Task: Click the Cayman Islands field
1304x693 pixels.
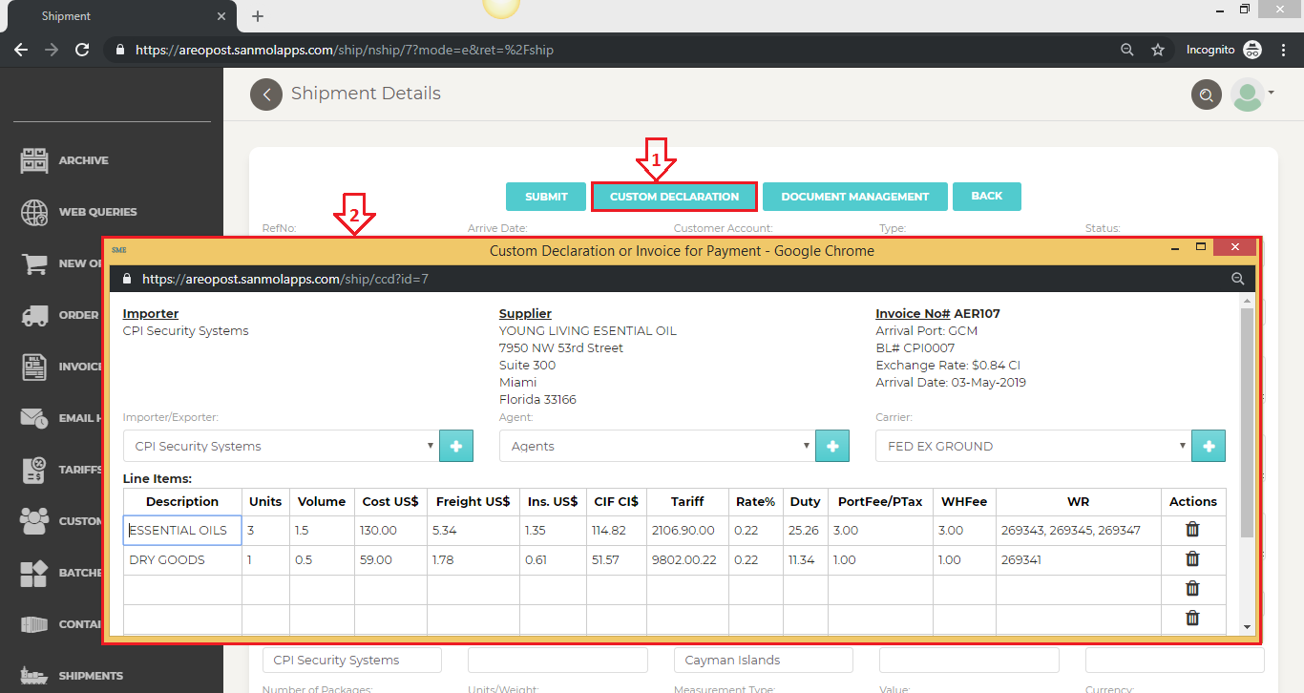Action: pos(763,661)
